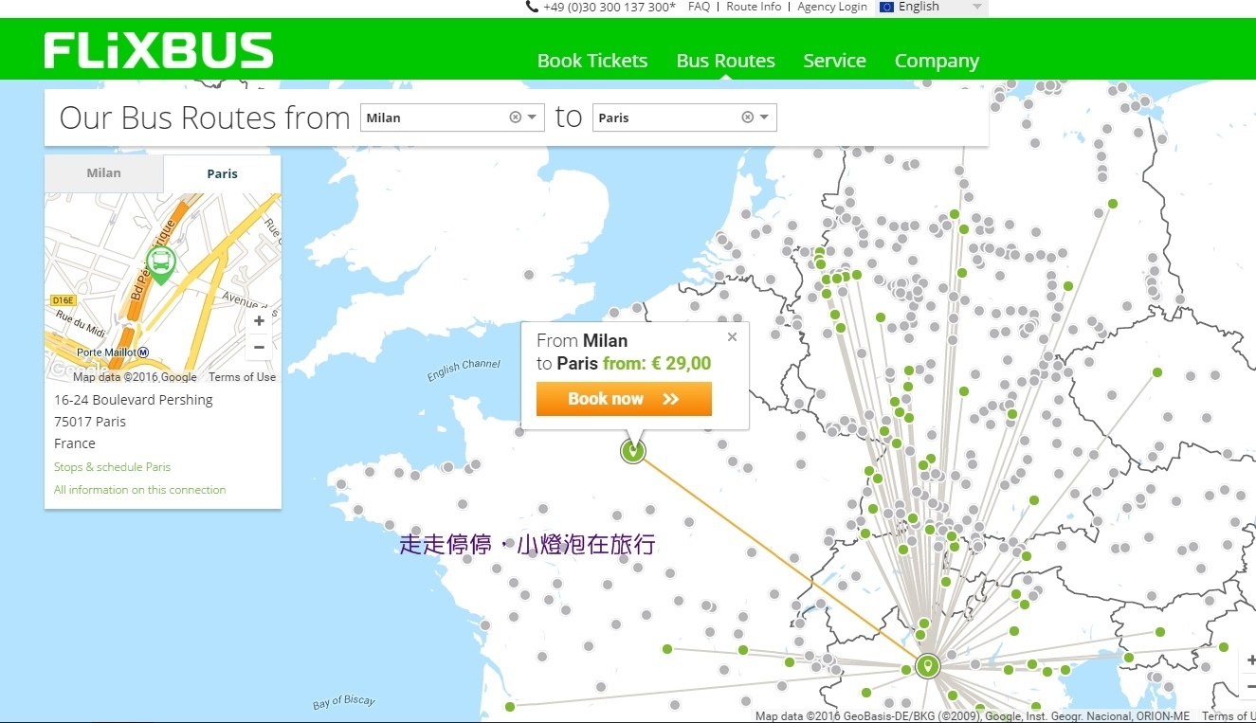
Task: Click the phone number +49 (0)30 300 137 300
Action: click(x=610, y=7)
